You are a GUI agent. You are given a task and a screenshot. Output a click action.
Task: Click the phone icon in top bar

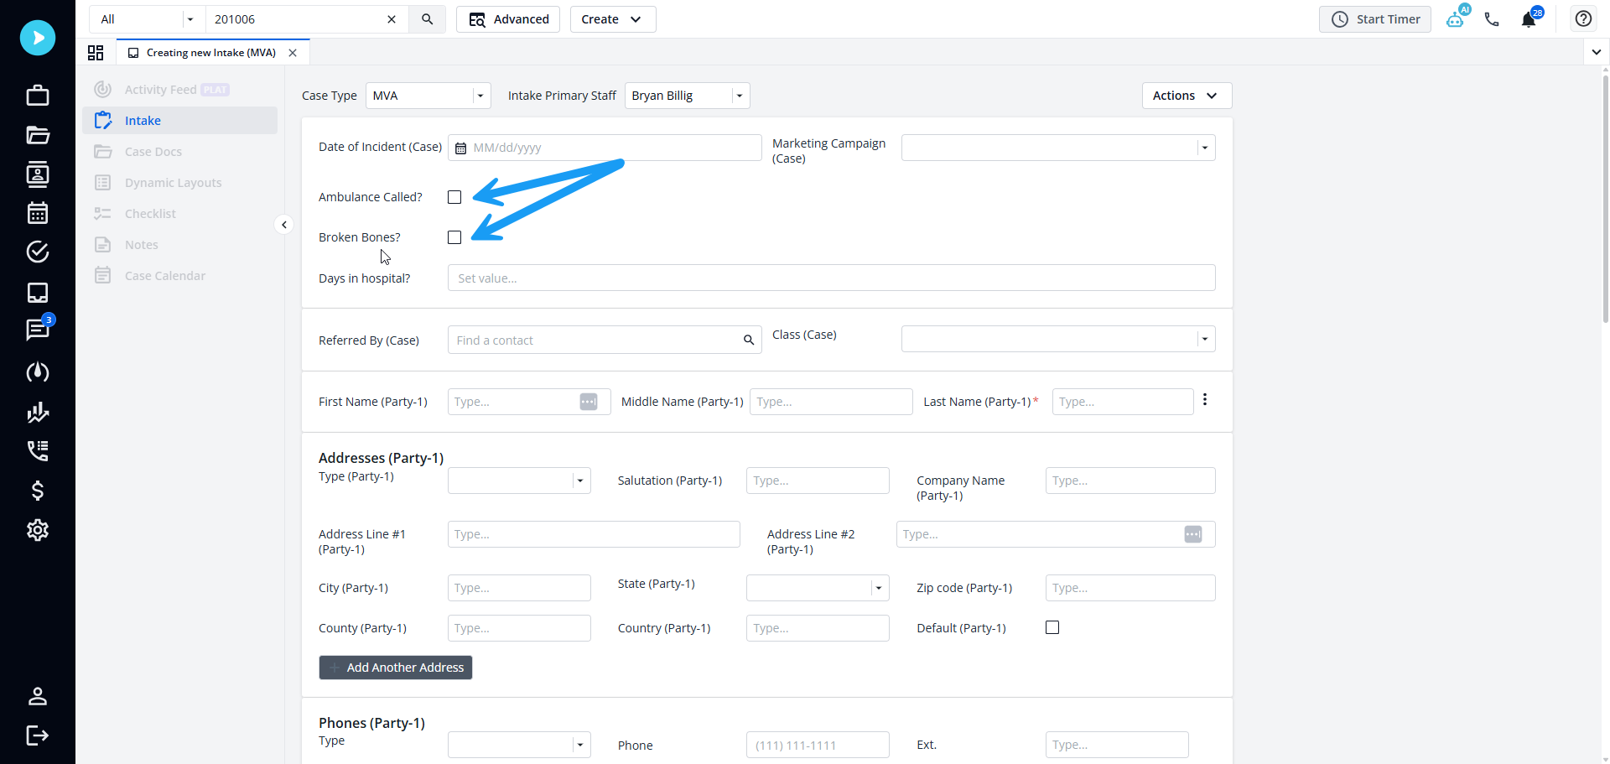(x=1492, y=19)
